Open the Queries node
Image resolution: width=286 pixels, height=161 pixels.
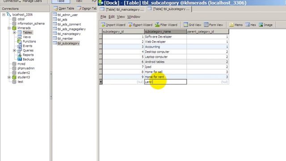click(25, 51)
